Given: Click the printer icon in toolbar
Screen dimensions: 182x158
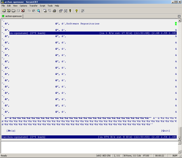Looking at the screenshot, I should point(54,11).
